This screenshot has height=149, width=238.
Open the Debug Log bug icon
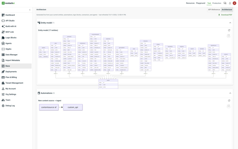tap(3, 106)
